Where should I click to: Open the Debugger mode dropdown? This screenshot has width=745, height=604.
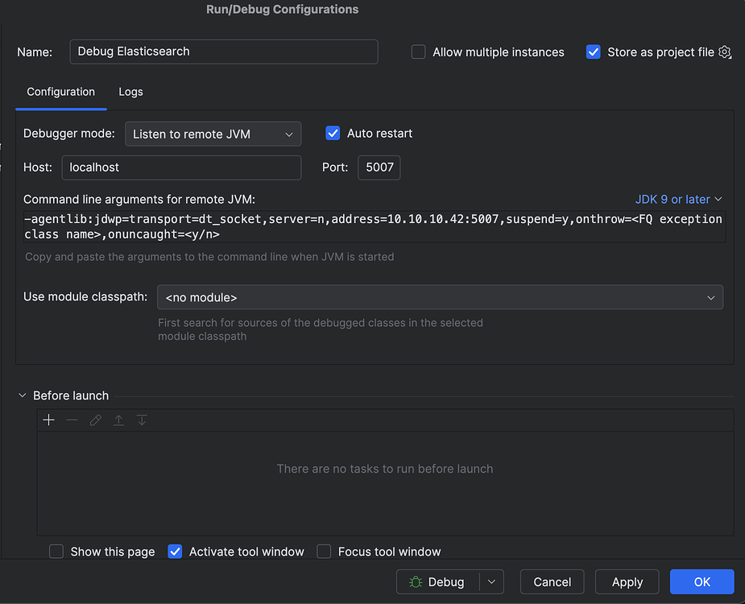click(213, 134)
